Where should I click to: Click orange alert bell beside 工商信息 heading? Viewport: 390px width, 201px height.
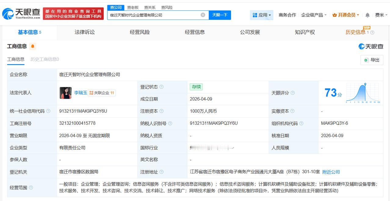click(33, 46)
